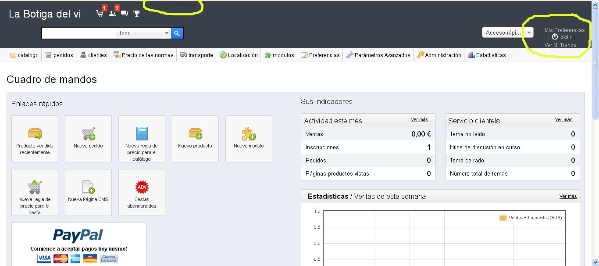Open the catalogo menu
The image size is (599, 266).
pos(24,55)
